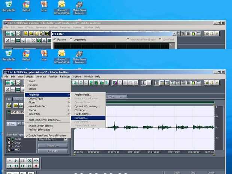Toggle Spectral View purple icon in Soroptomist window
The height and width of the screenshot is (174, 232).
coord(115,83)
